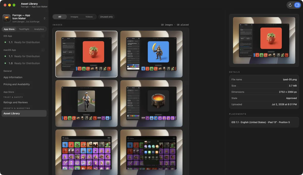This screenshot has height=175, width=303.
Task: Open macOS App version 1.0
Action: pos(24,63)
